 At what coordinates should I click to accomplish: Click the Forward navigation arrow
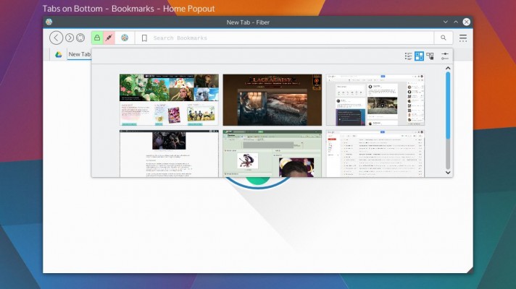pyautogui.click(x=70, y=38)
